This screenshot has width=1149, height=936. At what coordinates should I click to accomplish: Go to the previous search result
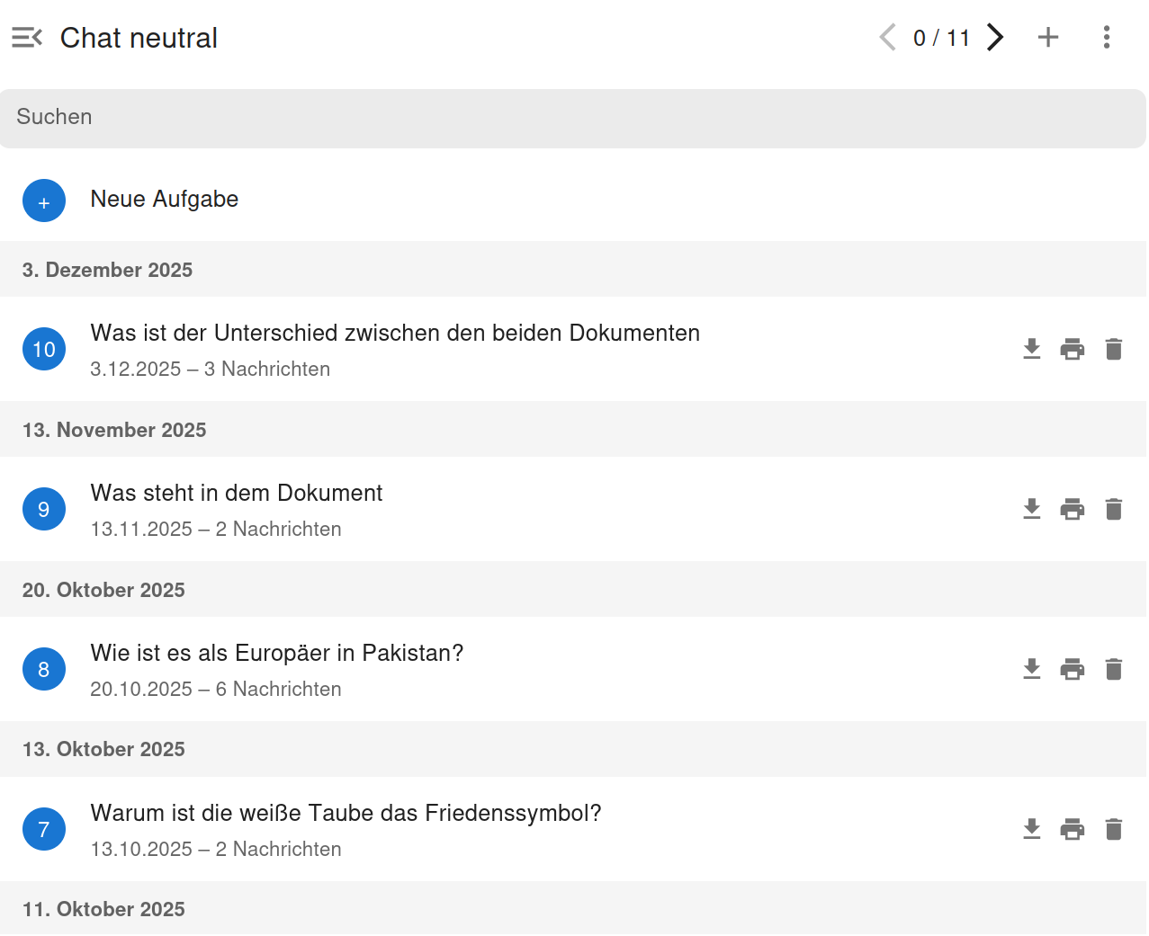[x=886, y=37]
